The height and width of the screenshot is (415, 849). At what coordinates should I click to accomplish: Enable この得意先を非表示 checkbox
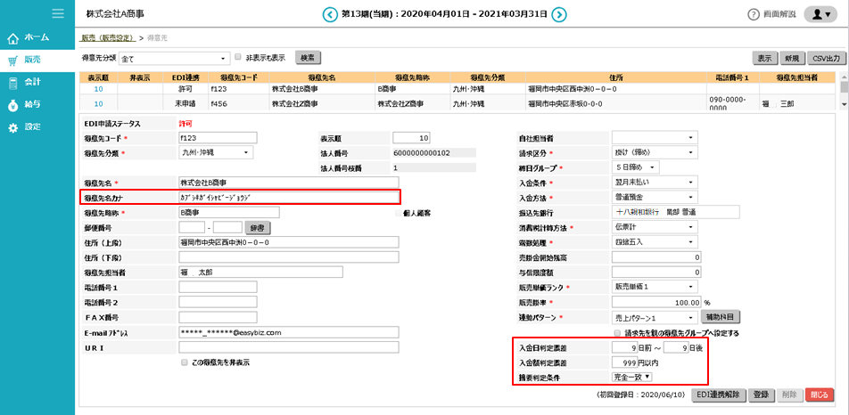[x=185, y=362]
